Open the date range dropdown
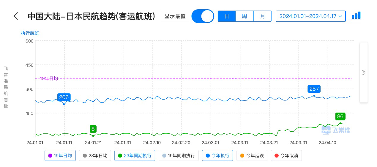 [310, 16]
